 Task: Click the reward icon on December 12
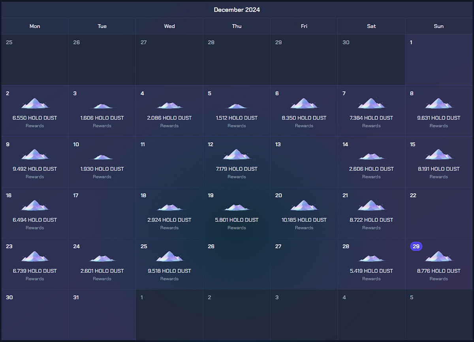click(x=237, y=154)
